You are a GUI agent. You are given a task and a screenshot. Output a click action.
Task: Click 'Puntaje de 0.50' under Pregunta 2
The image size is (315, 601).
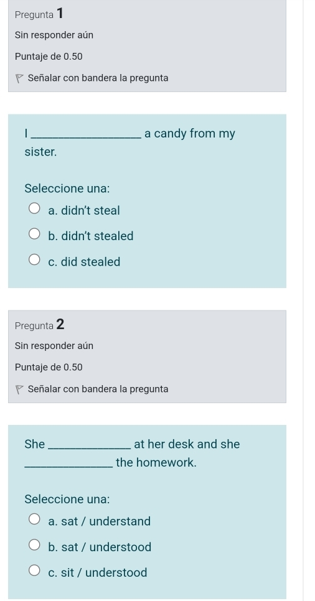[49, 367]
